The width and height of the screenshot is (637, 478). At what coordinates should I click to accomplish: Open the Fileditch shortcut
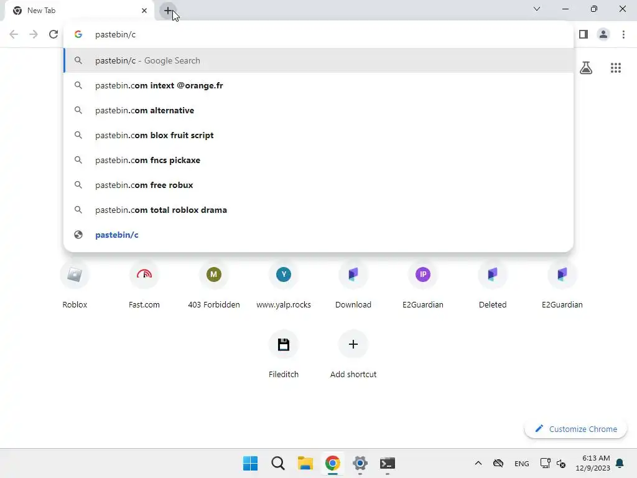[x=284, y=354]
